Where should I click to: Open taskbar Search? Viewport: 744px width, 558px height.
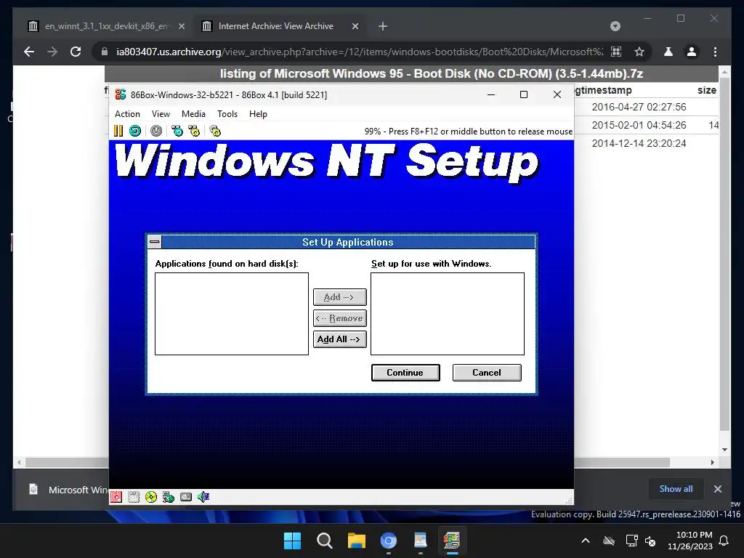[325, 541]
